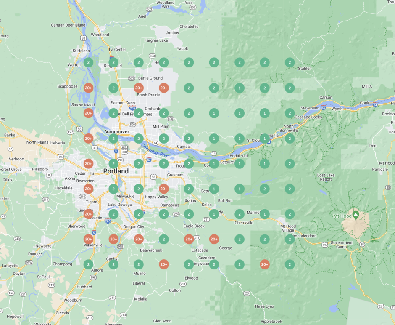Click the red 20+ marker above Happy Valley
The height and width of the screenshot is (325, 395).
pos(164,189)
